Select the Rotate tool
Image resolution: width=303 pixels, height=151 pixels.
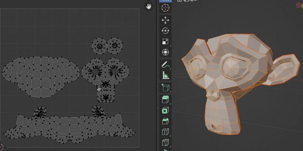(165, 31)
